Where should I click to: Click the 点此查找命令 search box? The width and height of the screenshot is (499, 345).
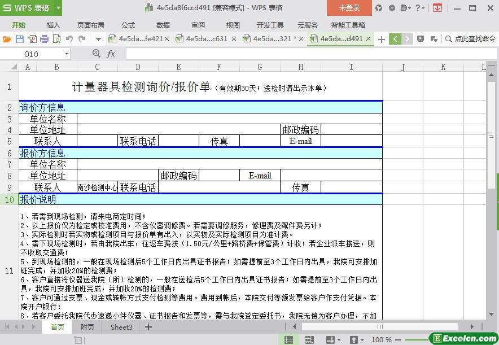tap(470, 39)
